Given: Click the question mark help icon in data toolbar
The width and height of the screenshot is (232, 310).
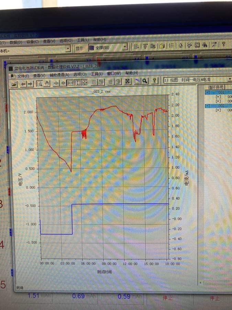Looking at the screenshot, I should (154, 81).
